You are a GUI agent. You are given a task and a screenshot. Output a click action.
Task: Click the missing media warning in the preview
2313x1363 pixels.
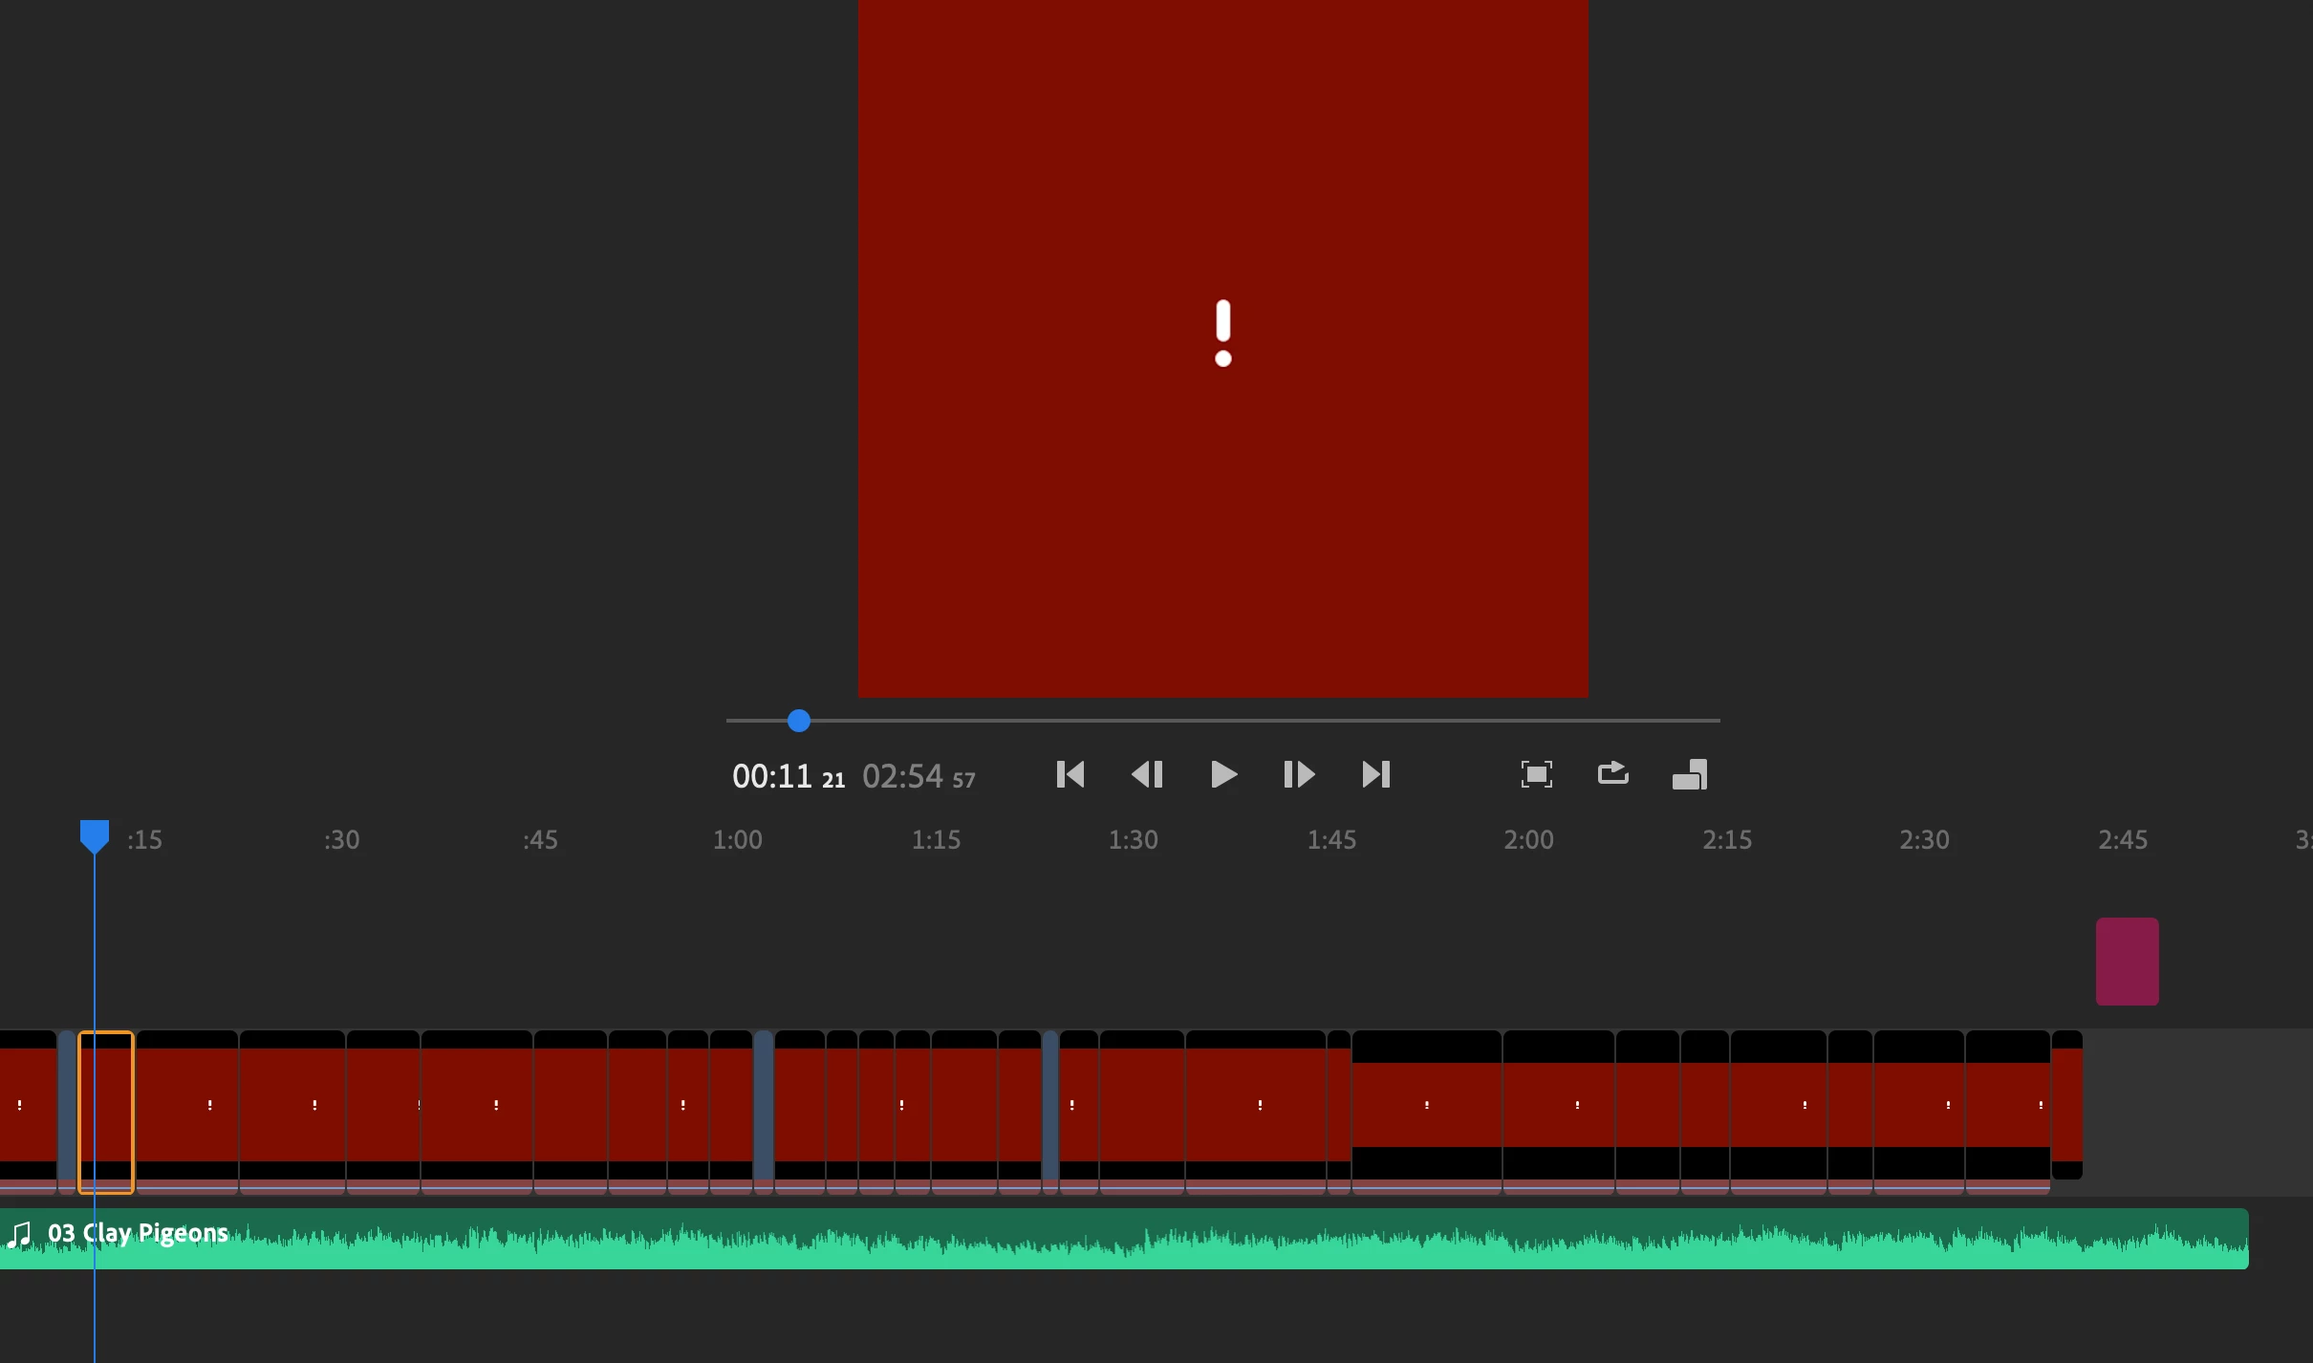pos(1222,334)
